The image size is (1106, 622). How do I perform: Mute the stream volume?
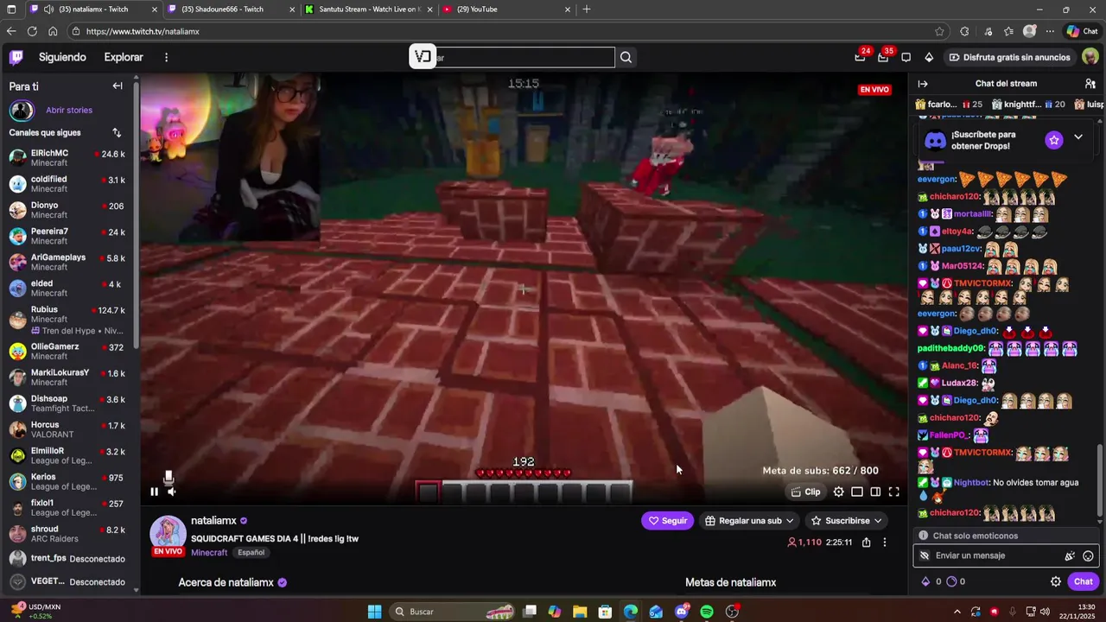point(171,492)
